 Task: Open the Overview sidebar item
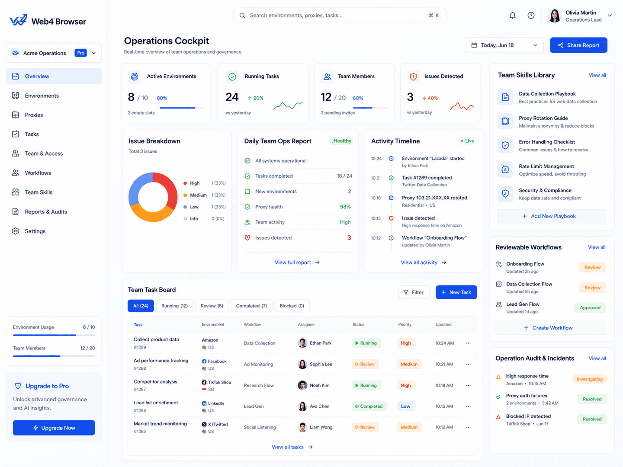click(54, 76)
